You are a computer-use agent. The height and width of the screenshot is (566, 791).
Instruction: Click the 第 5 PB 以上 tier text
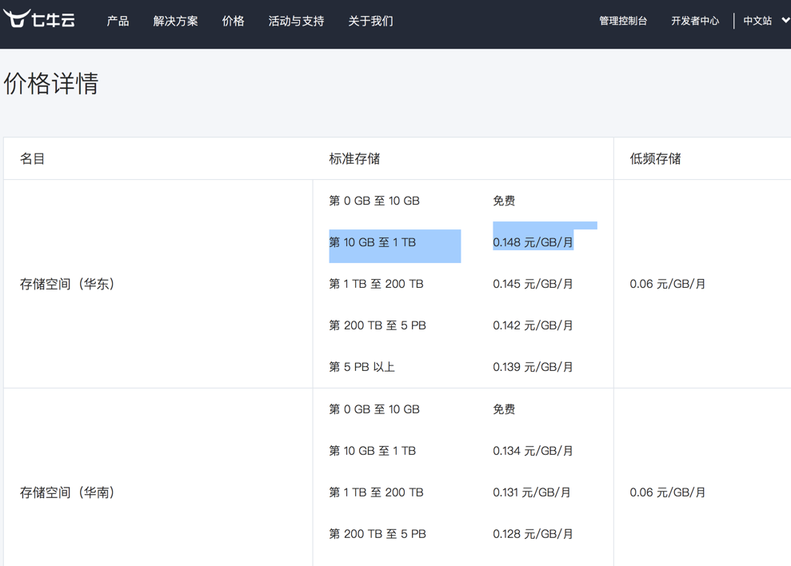click(362, 367)
